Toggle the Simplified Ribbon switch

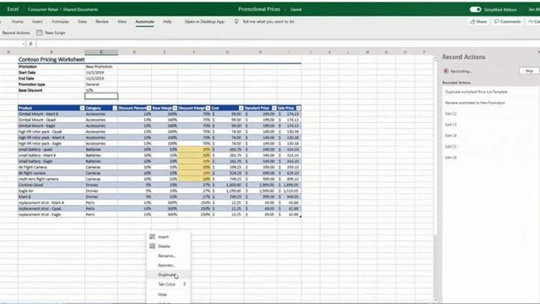(x=475, y=10)
